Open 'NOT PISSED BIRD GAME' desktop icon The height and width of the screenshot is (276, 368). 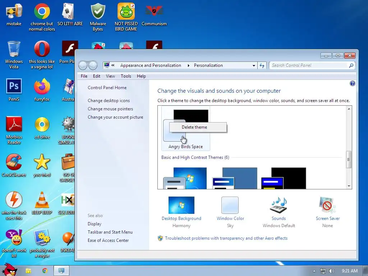click(126, 17)
